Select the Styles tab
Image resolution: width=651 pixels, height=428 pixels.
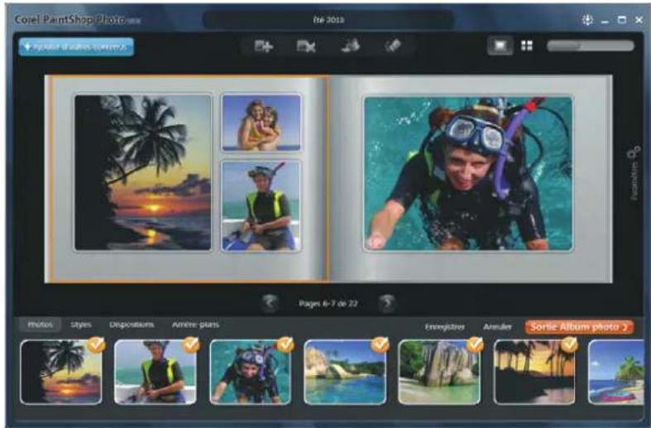(81, 325)
